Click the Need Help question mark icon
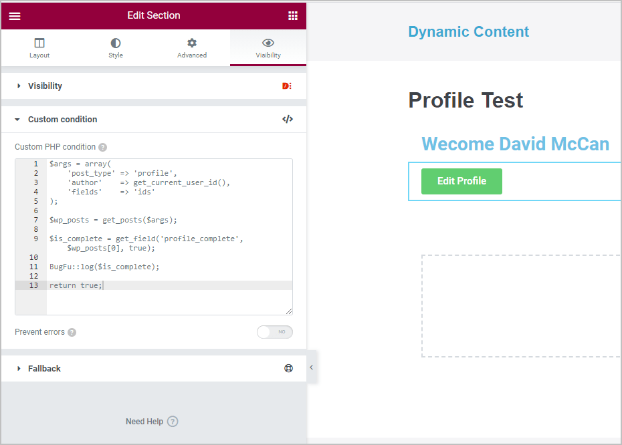 click(x=173, y=421)
